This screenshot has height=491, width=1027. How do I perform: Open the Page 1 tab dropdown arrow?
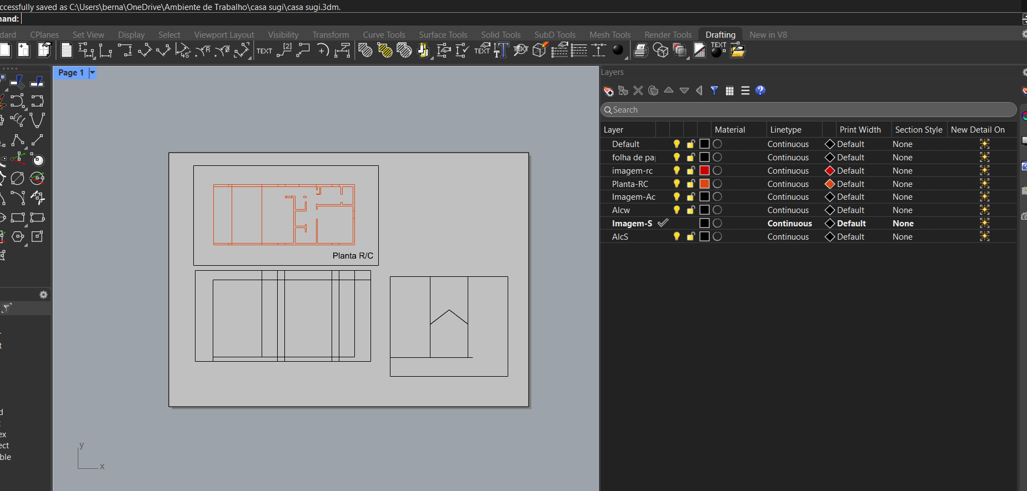(x=92, y=73)
